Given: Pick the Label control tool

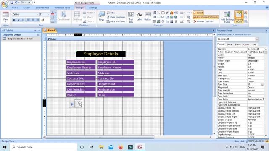Looking at the screenshot, I should [140, 16].
